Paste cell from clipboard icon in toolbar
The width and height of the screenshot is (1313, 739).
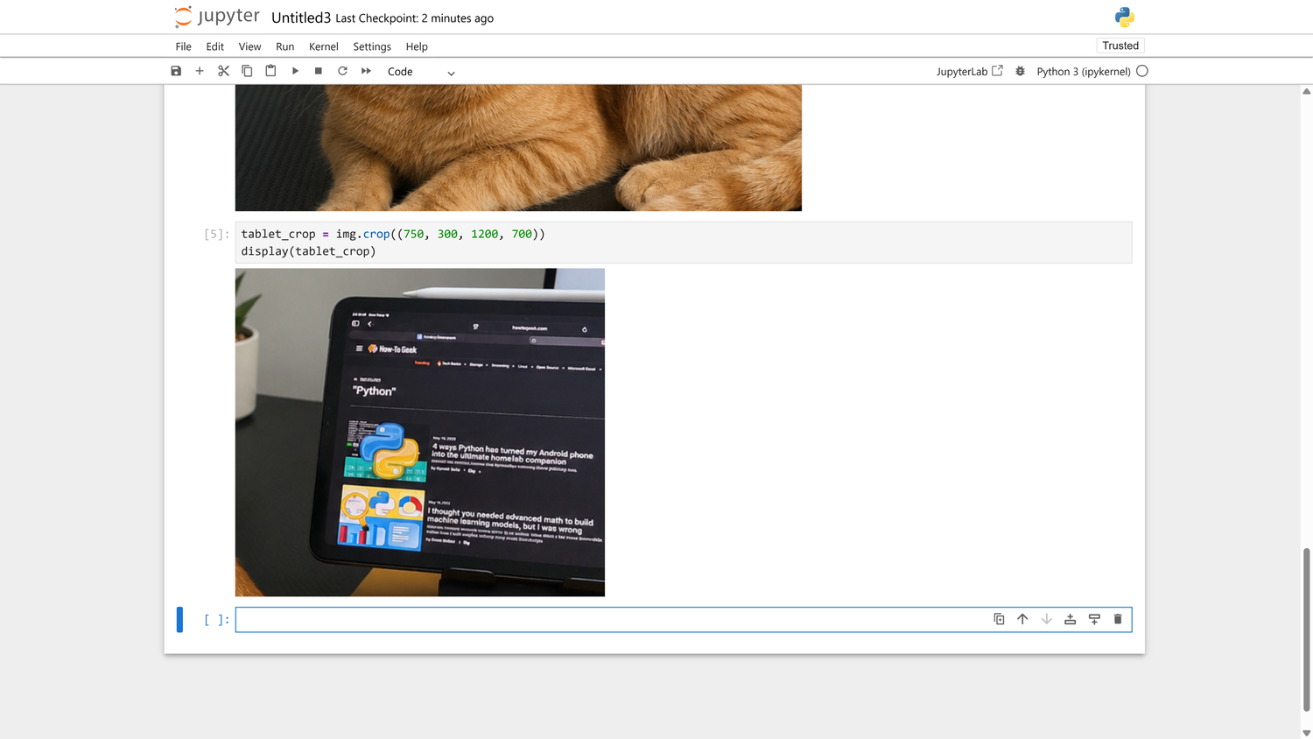click(270, 71)
